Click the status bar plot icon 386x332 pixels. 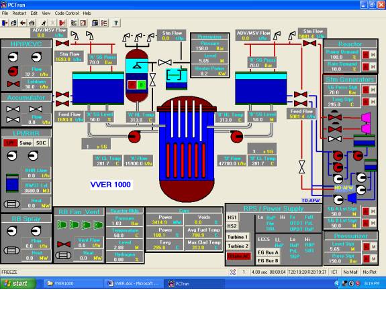point(233,272)
